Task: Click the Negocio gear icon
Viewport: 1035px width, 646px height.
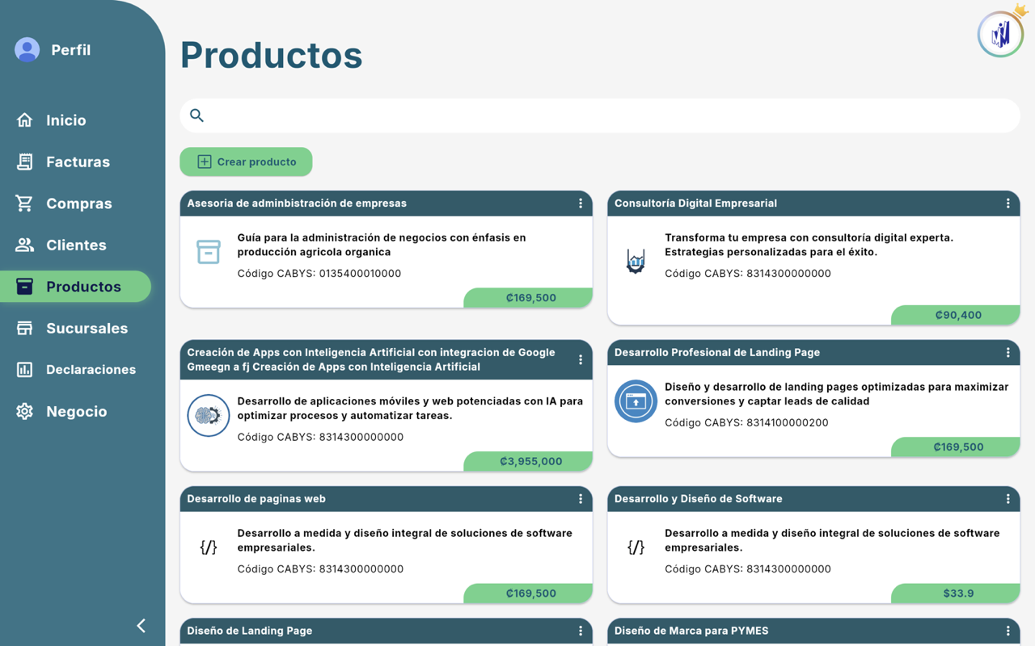Action: [x=25, y=411]
